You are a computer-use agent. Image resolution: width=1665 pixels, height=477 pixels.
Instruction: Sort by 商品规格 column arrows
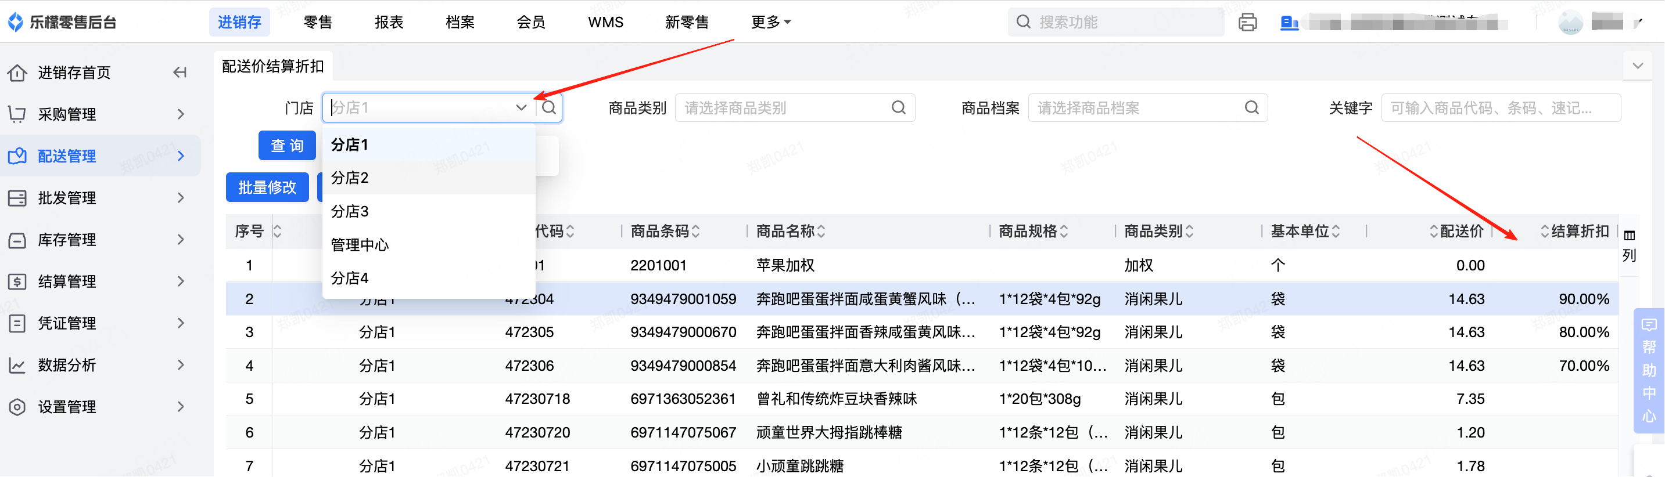1064,231
